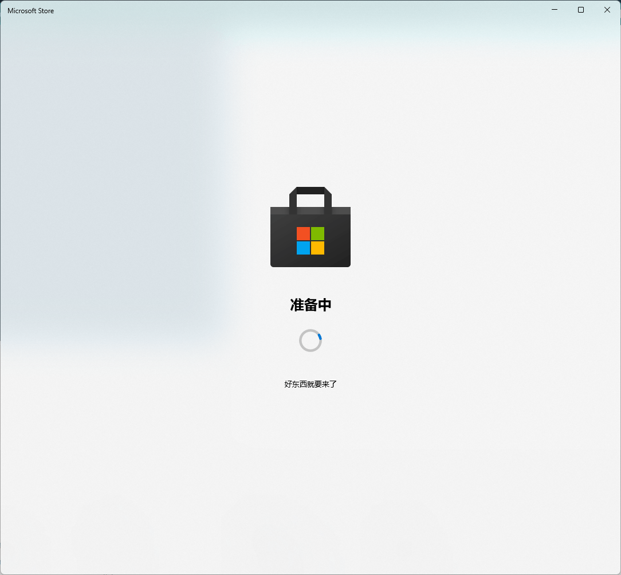Select the 准备中 heading text
Screen dimensions: 621x575
pos(310,305)
